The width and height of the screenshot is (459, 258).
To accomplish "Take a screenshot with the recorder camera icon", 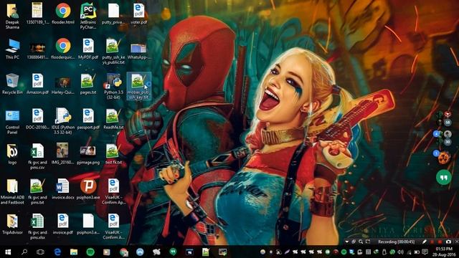I will [x=448, y=242].
